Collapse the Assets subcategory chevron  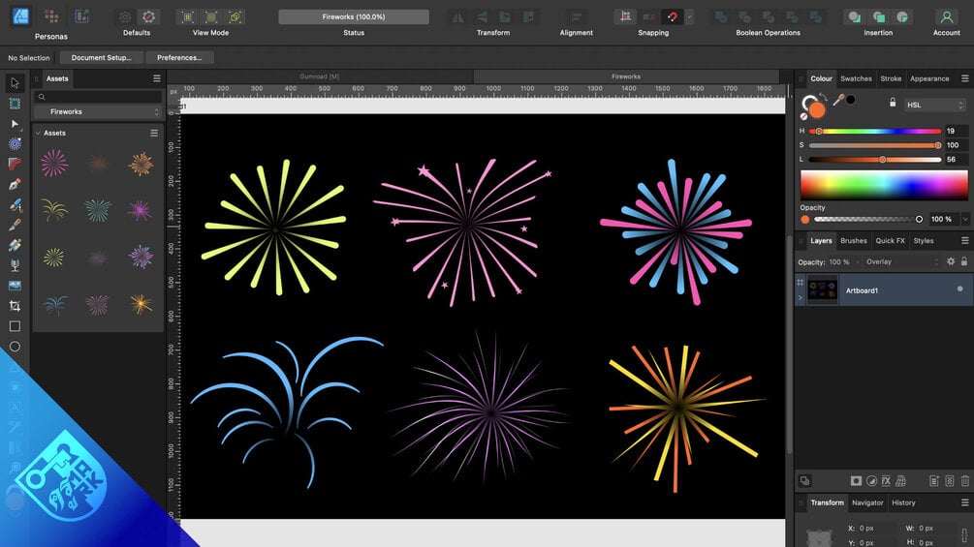pos(38,133)
